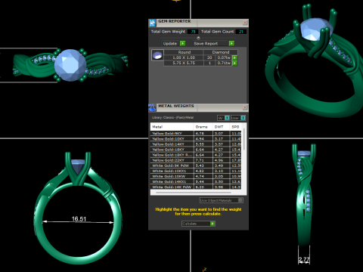Click the Metal Weights flask icon
This screenshot has width=363, height=272.
[x=152, y=108]
